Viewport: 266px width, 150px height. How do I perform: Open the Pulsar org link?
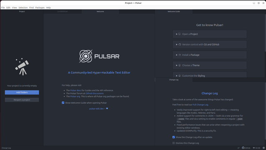[75, 96]
